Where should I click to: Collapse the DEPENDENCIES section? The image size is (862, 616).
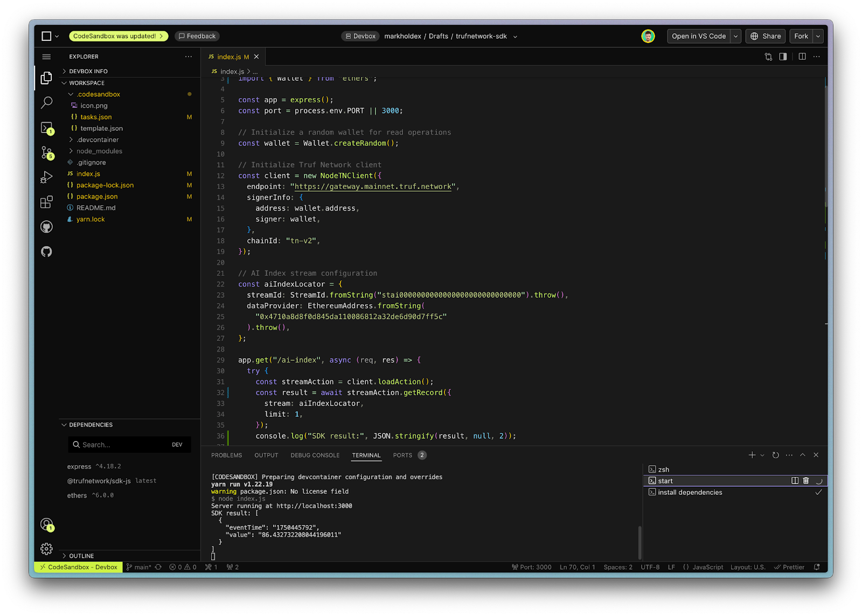pos(91,425)
